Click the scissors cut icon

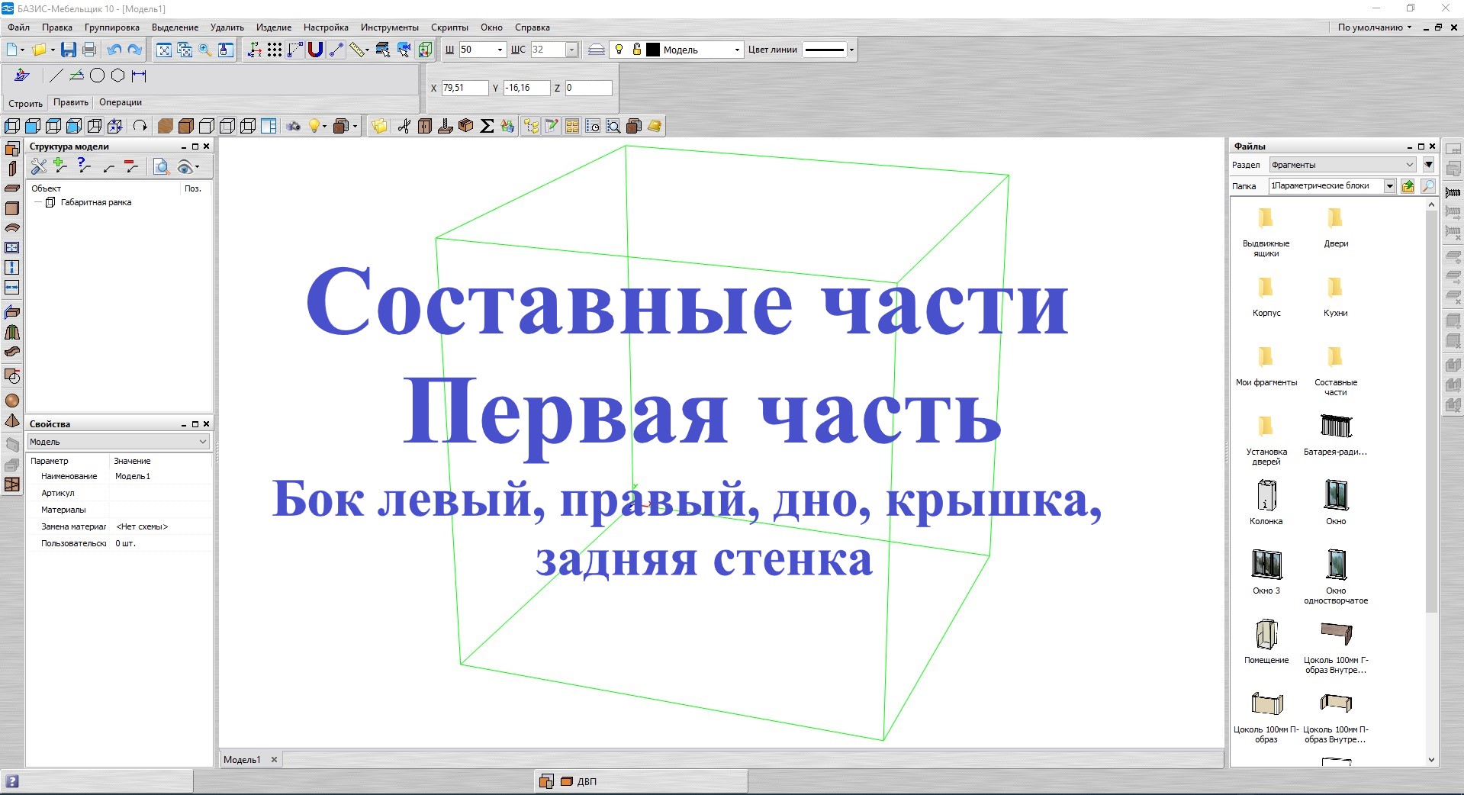click(x=404, y=126)
